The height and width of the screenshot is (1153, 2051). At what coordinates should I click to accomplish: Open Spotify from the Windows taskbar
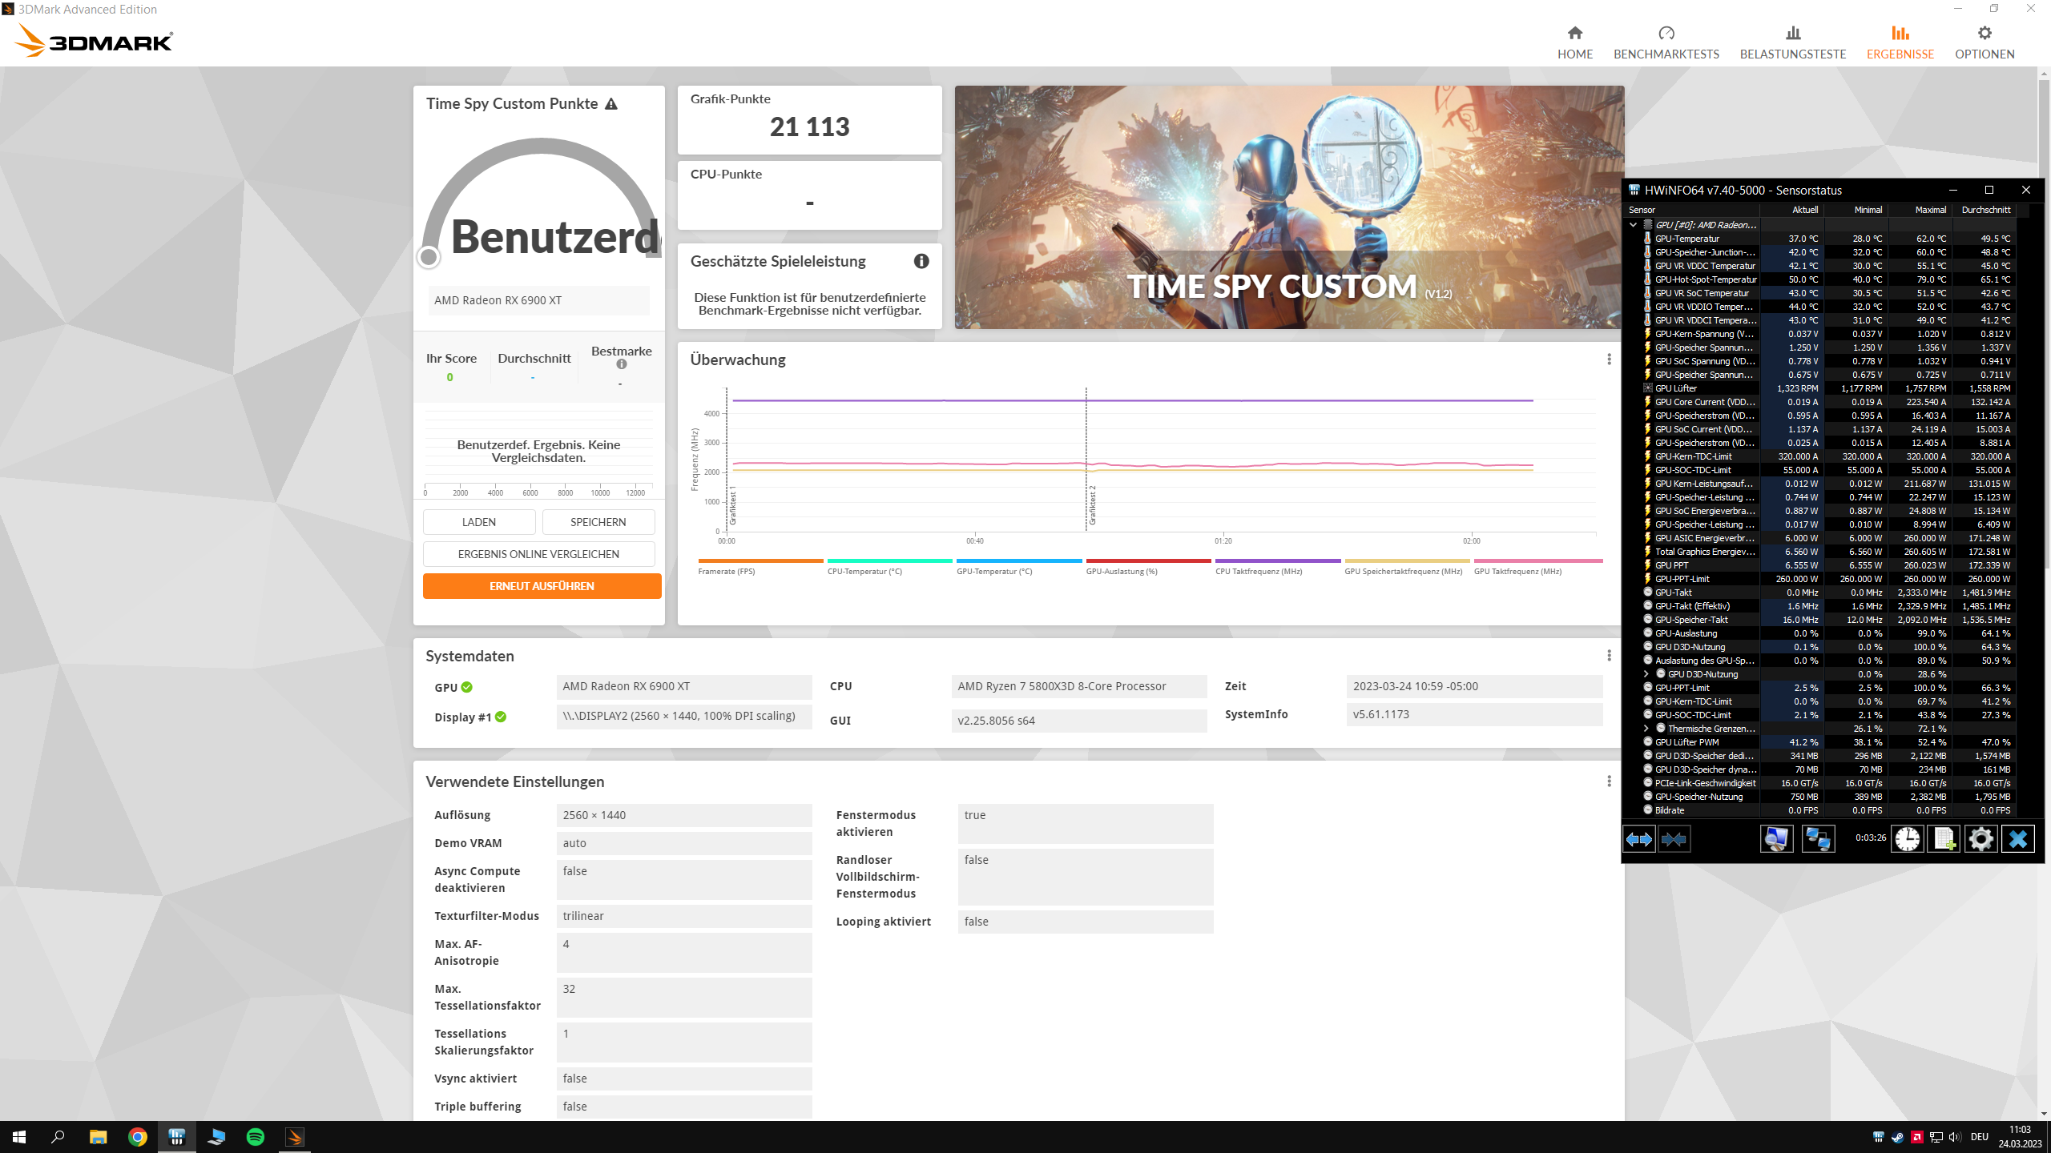pyautogui.click(x=256, y=1137)
